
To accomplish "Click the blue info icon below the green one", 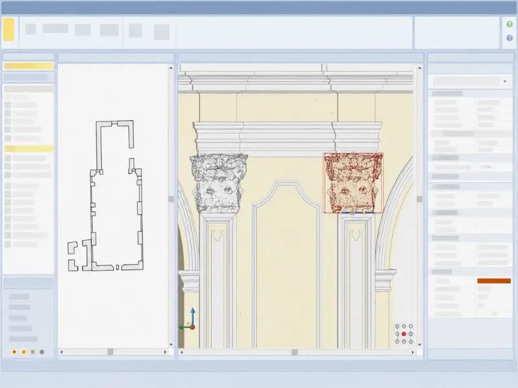I will tap(510, 38).
